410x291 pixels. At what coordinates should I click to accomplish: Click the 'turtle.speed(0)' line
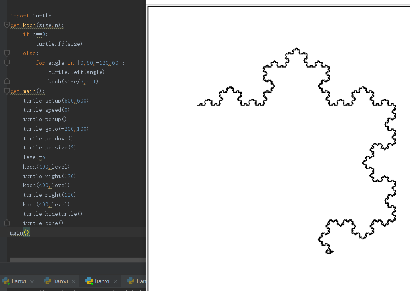[x=46, y=110]
